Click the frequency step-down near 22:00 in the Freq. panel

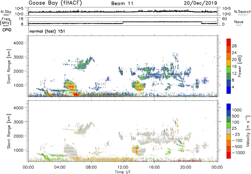[x=201, y=23]
